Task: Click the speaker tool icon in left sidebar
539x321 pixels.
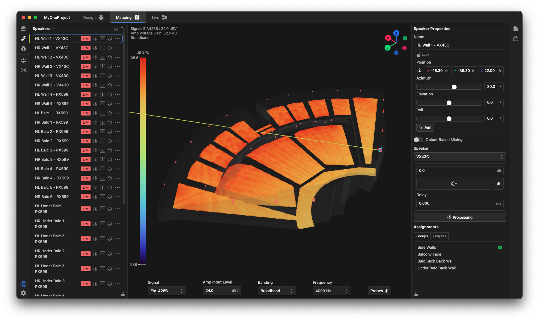Action: click(x=23, y=39)
